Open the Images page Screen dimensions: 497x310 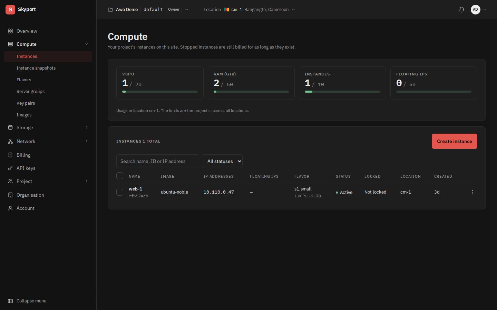pos(48,115)
